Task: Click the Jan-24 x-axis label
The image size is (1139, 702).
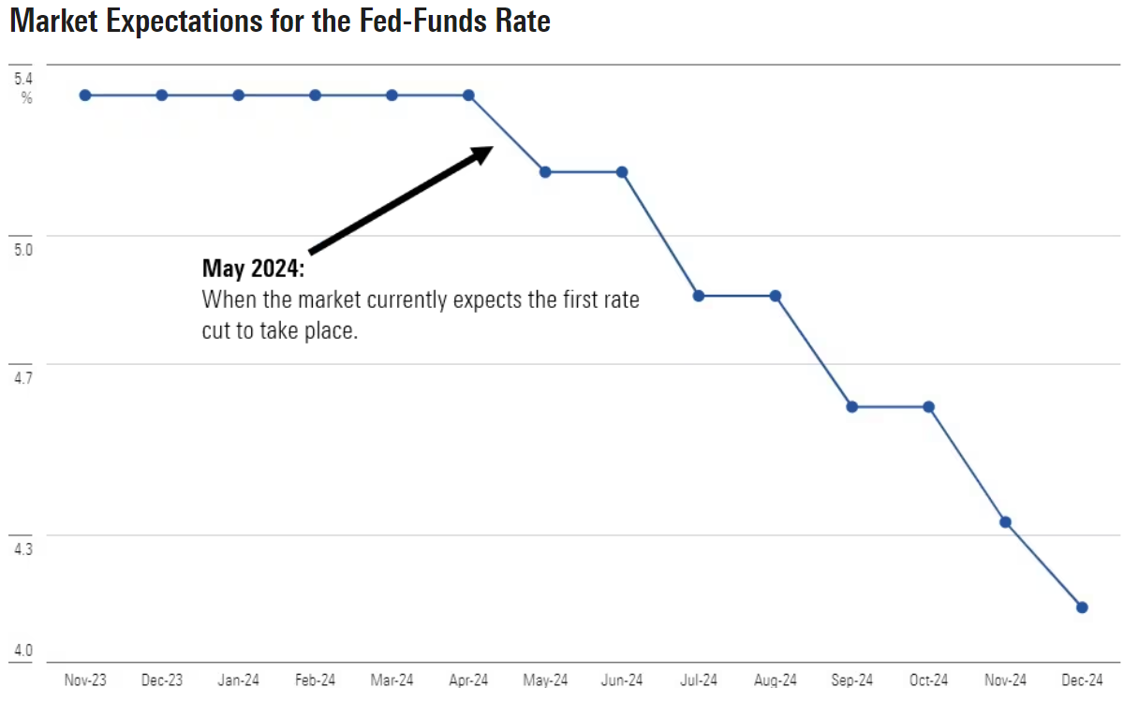Action: [239, 680]
